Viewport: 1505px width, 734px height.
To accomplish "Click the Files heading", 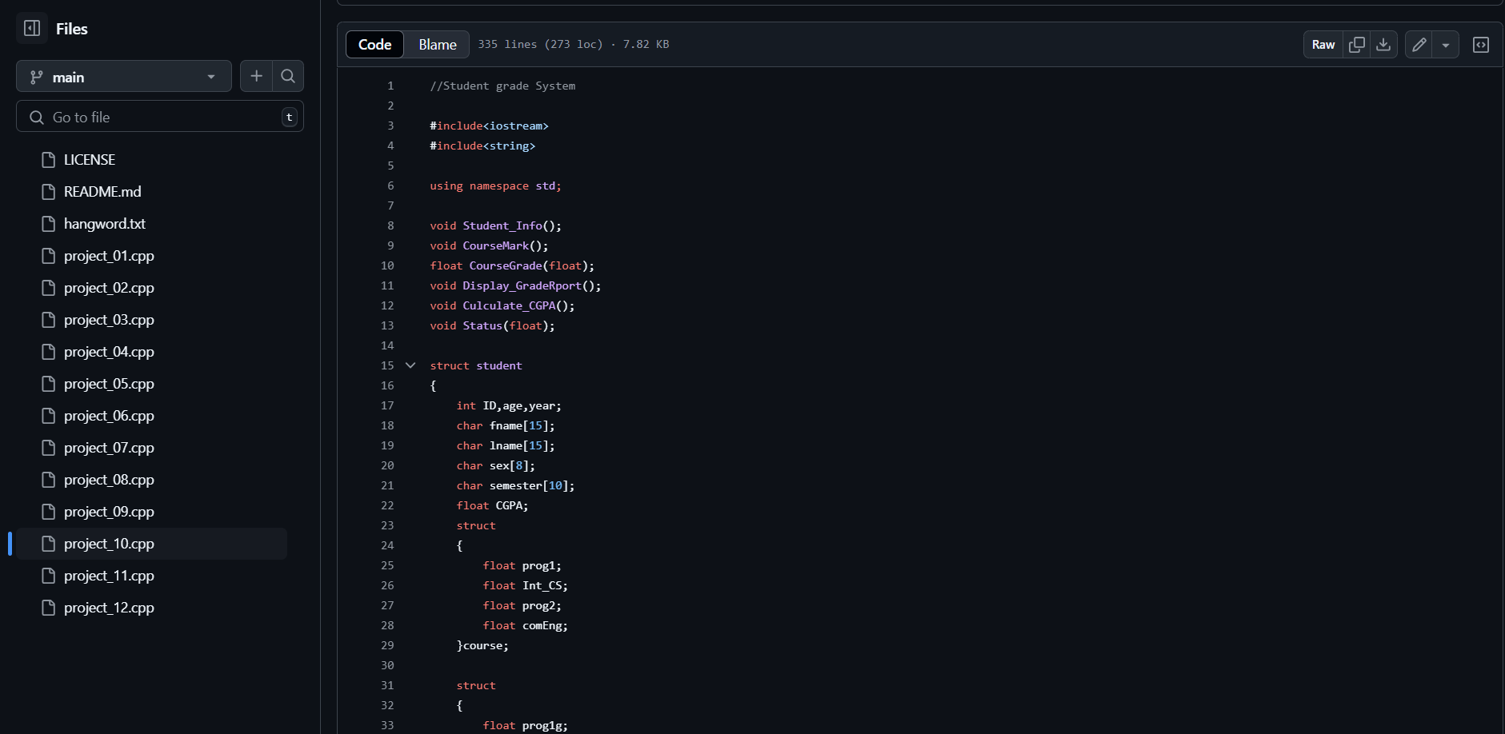I will point(71,29).
